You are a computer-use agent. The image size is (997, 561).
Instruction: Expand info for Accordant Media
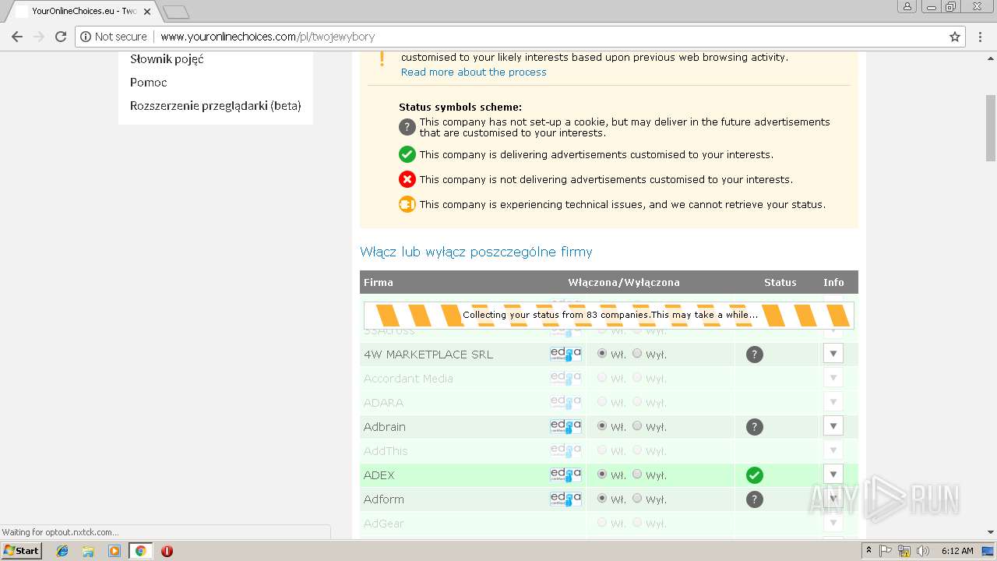833,378
